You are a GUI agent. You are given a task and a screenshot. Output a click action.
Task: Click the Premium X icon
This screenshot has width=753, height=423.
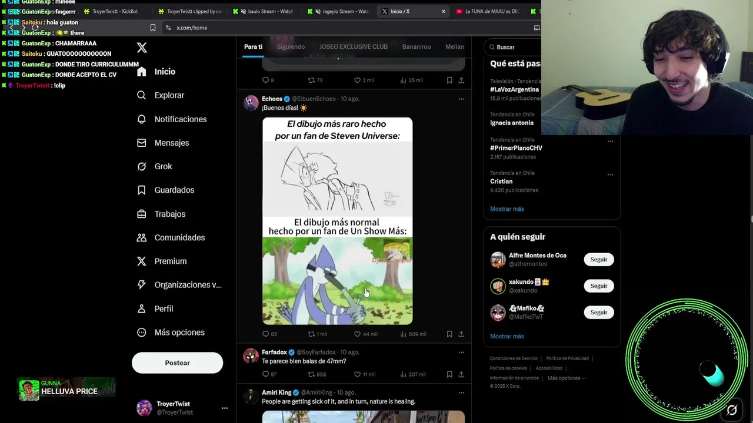tap(141, 261)
